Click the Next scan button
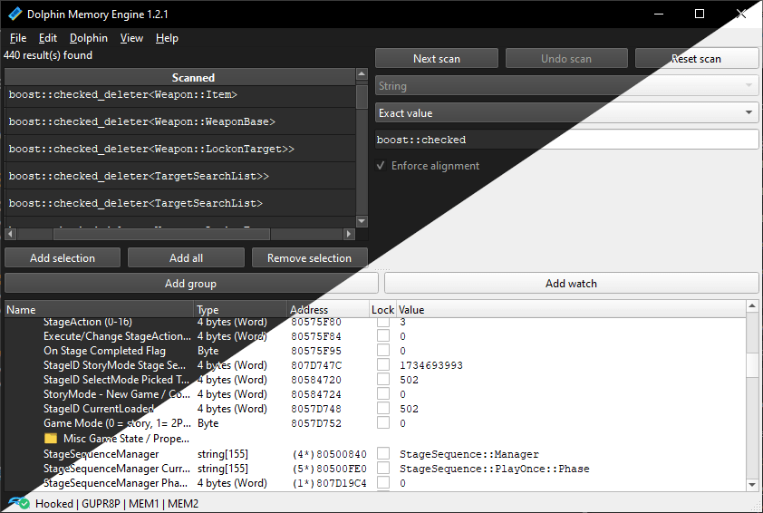The image size is (763, 513). (437, 58)
